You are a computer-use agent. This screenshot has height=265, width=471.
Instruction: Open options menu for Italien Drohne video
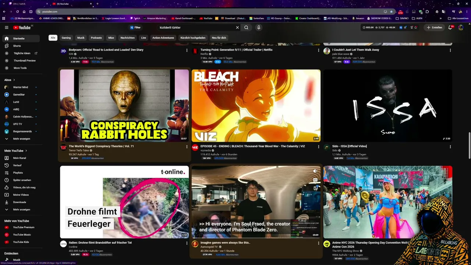(187, 243)
